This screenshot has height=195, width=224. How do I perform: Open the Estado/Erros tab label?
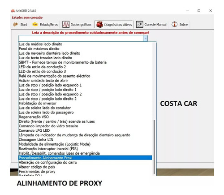coord(49,25)
